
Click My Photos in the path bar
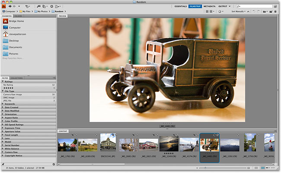(41, 11)
